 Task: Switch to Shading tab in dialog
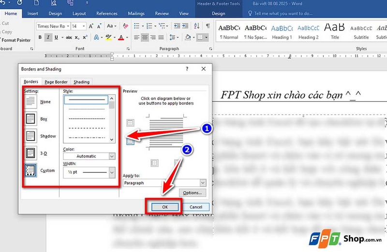point(81,82)
